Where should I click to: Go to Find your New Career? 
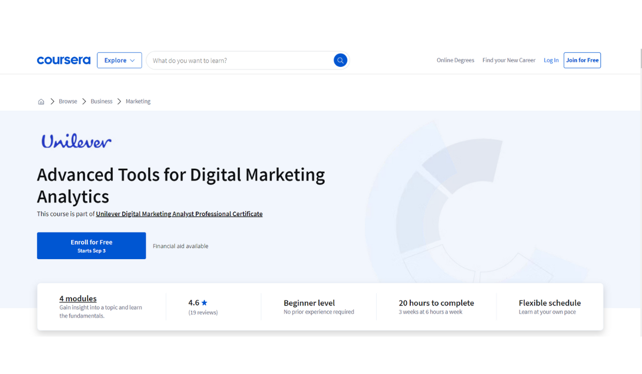pos(509,60)
